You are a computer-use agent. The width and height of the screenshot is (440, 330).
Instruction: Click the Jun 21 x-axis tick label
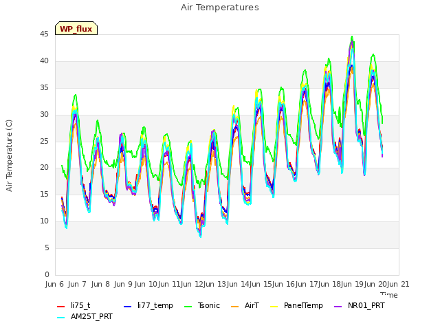click(x=399, y=284)
